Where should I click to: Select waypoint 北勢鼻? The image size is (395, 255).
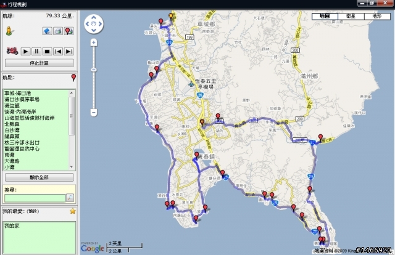pos(12,124)
